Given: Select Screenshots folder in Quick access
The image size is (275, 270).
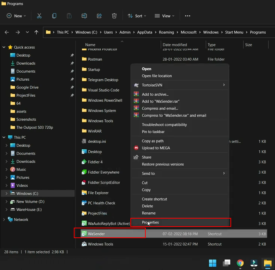Looking at the screenshot, I should click(26, 119).
